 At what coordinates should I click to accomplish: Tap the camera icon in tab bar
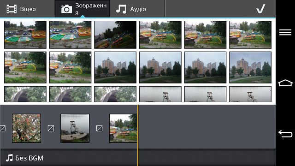click(66, 9)
